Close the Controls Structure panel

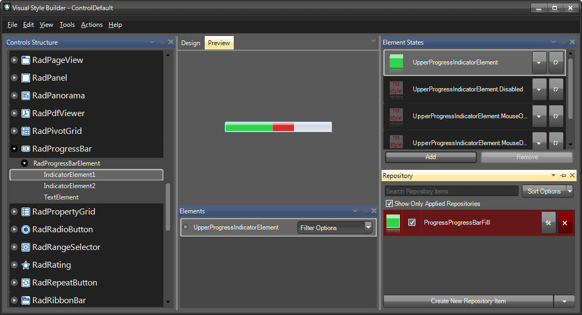tap(170, 42)
